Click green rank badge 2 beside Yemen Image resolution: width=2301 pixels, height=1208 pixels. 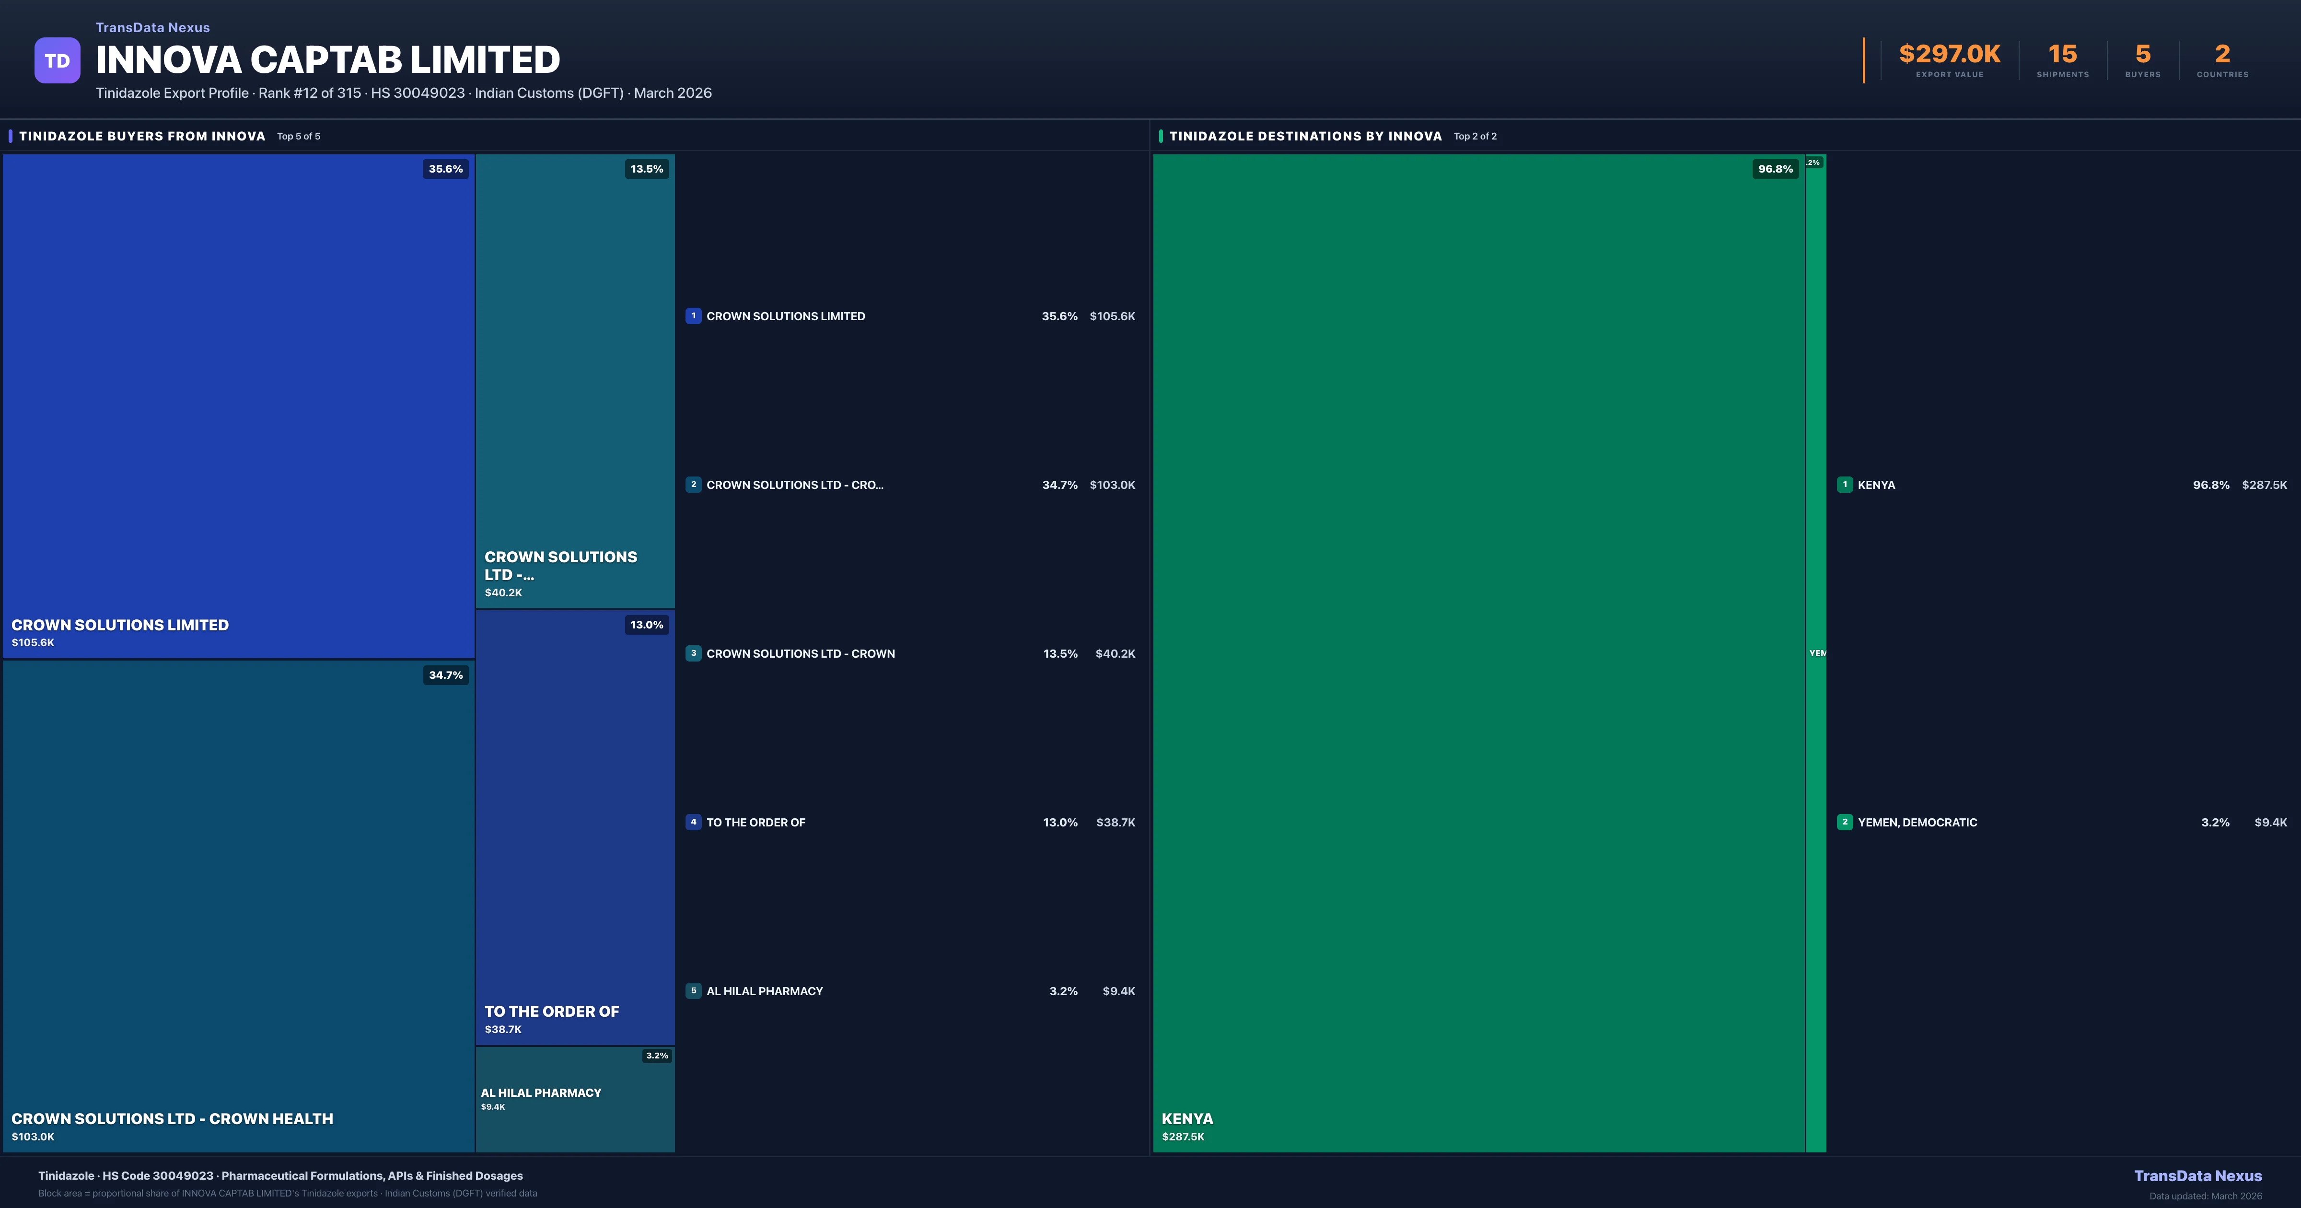pyautogui.click(x=1845, y=822)
